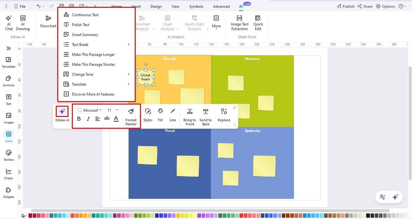
Task: Open the Templates sidebar panel
Action: tap(8, 62)
